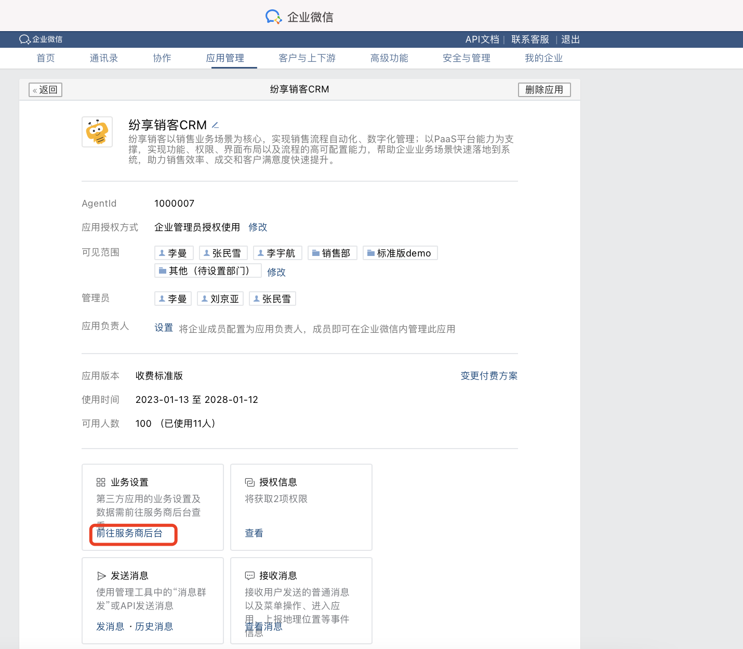Screen dimensions: 743x649
Task: Click 修改 for 可见范围
Action: [276, 272]
